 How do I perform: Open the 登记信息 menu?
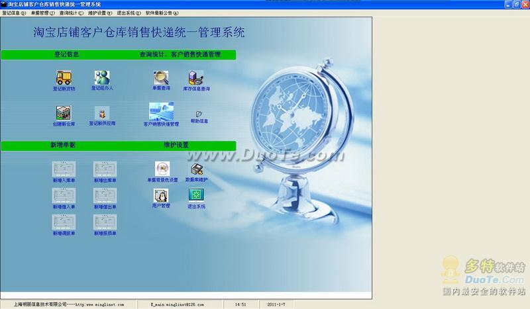[x=14, y=13]
